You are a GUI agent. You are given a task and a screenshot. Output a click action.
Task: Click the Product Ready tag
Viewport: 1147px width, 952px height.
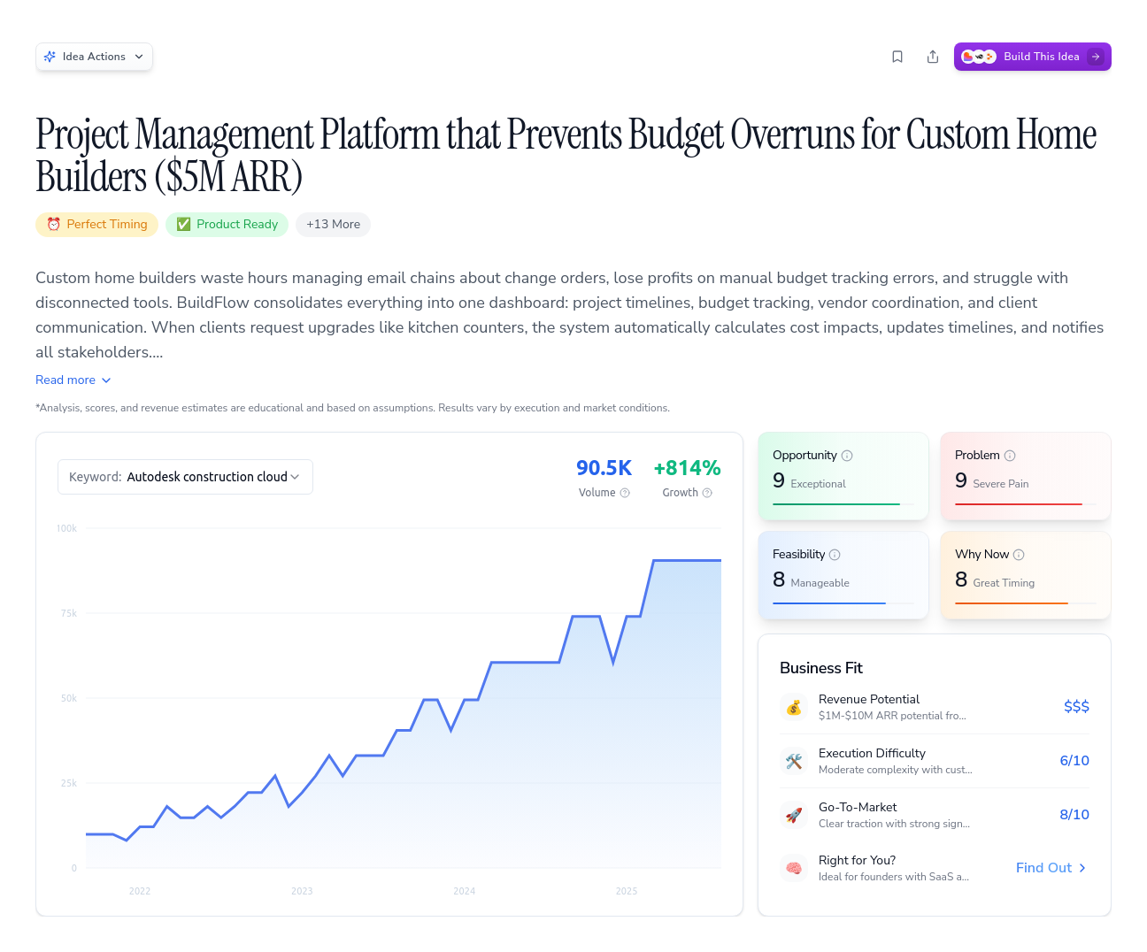pos(227,225)
